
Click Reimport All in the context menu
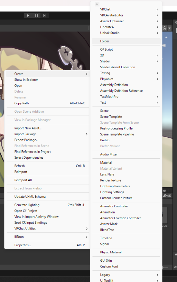click(x=23, y=180)
